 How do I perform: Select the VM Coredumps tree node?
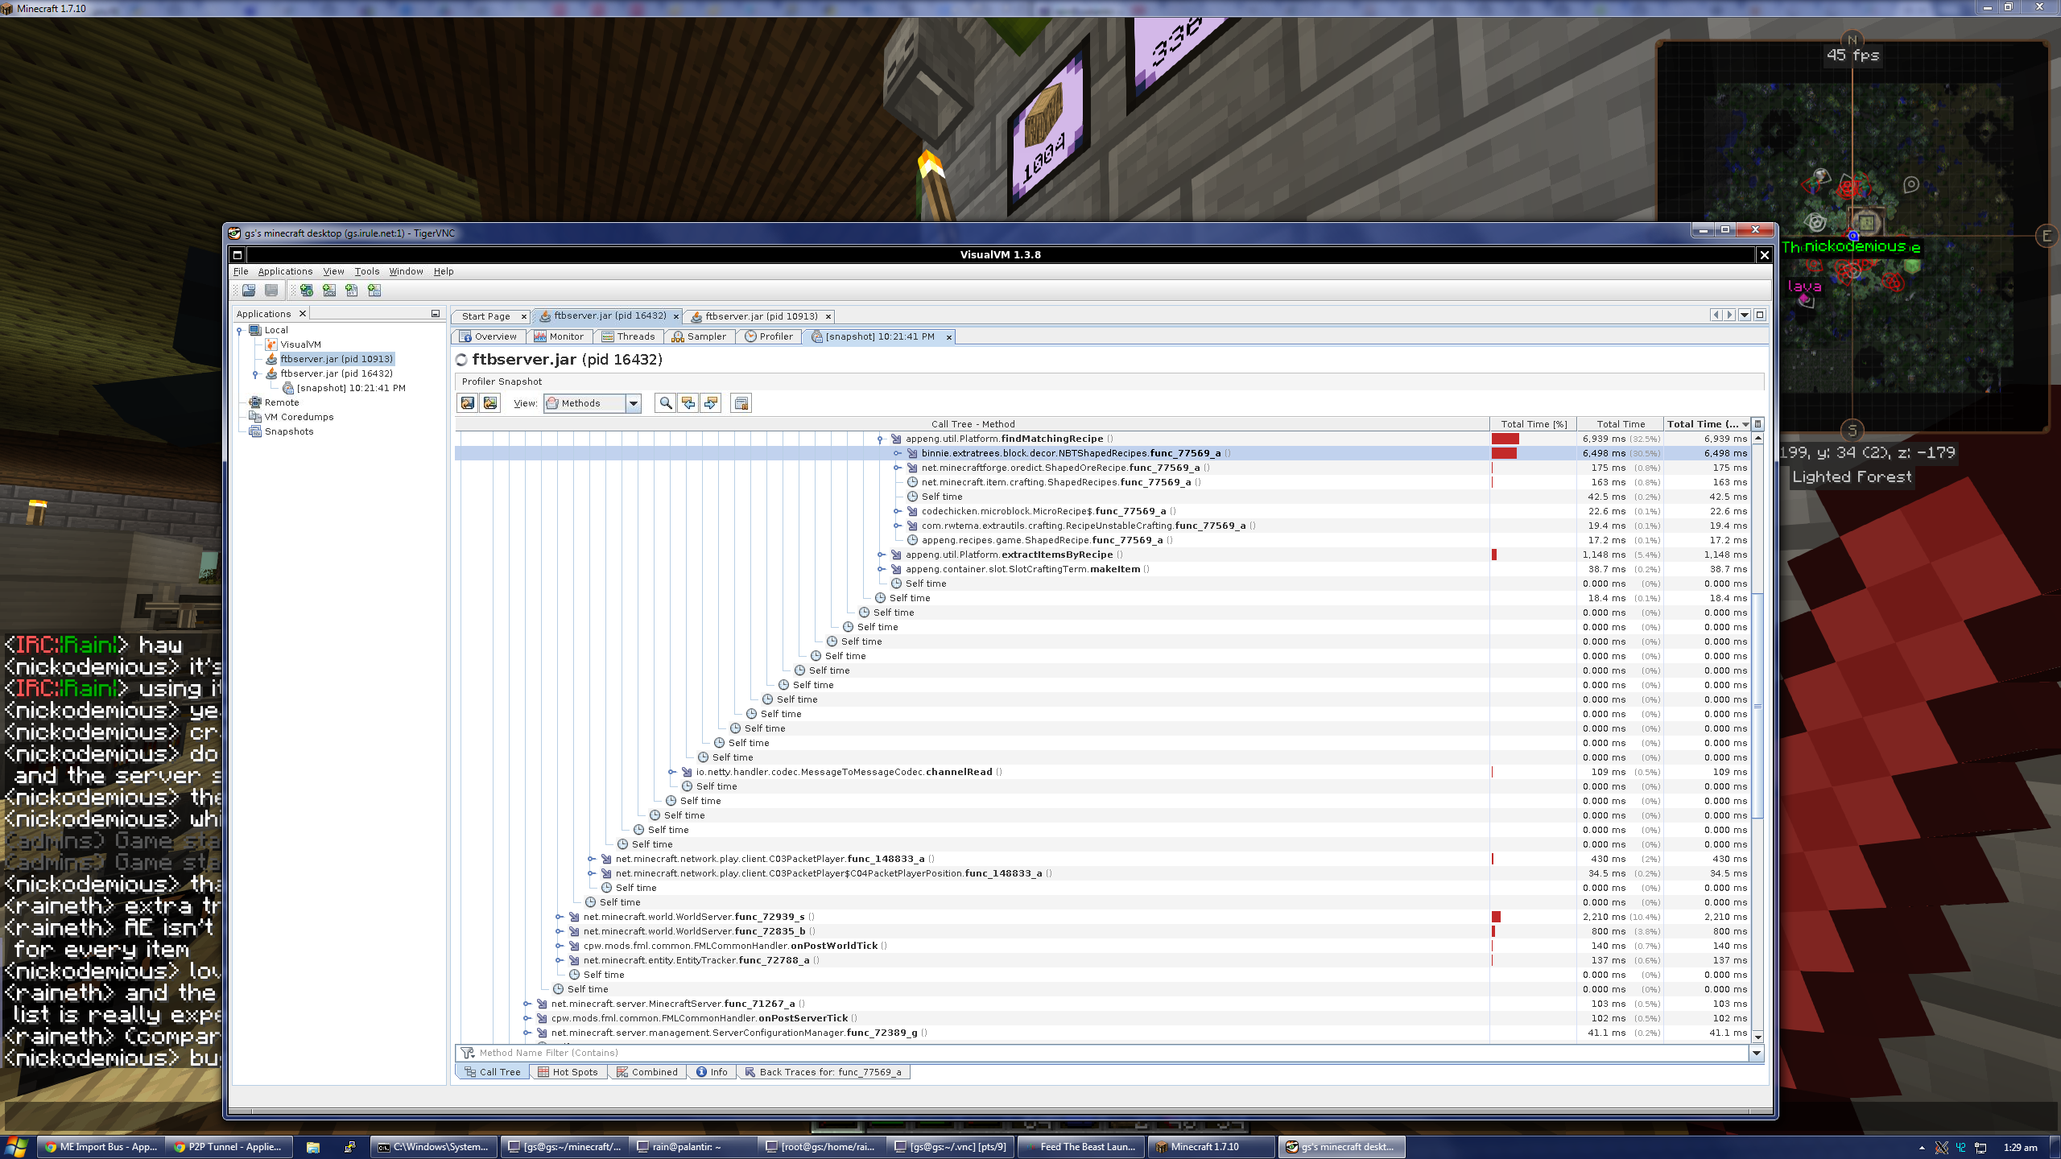tap(299, 417)
